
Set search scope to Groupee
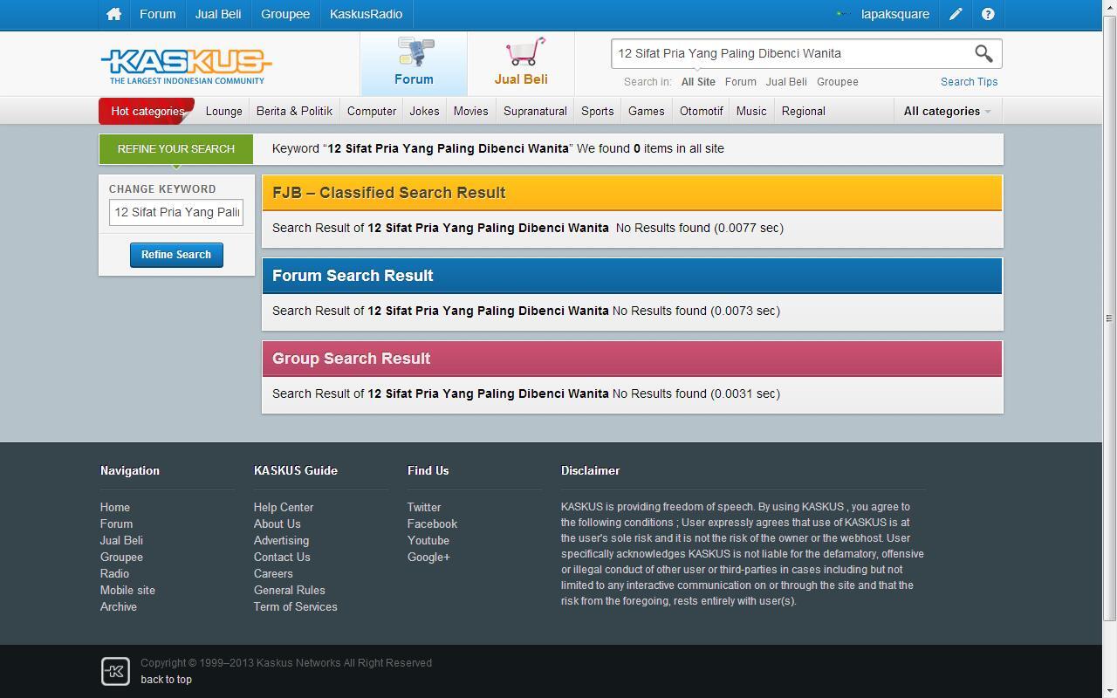(838, 82)
